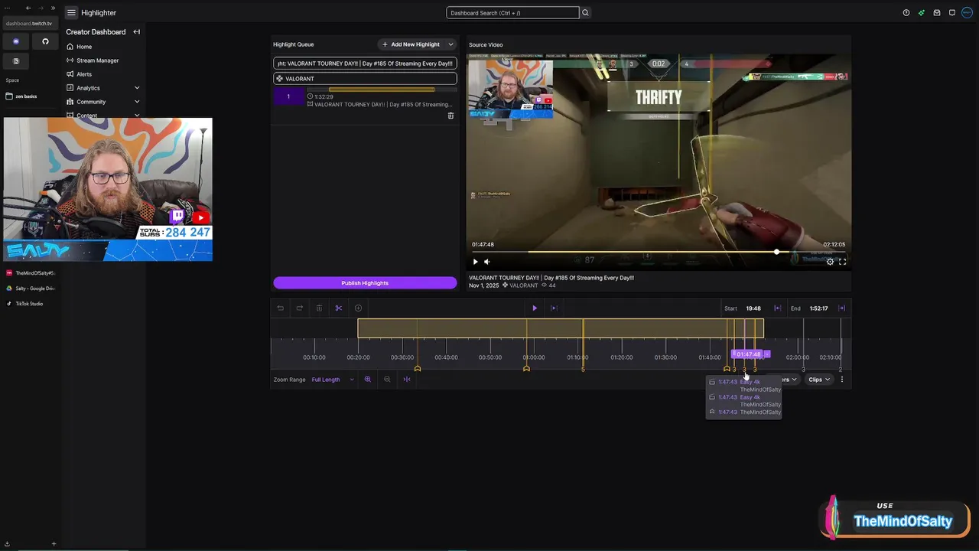The height and width of the screenshot is (551, 979).
Task: Click Publish Highlights button
Action: coord(365,283)
